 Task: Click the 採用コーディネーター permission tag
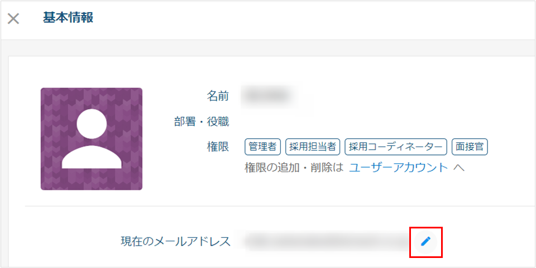[396, 147]
